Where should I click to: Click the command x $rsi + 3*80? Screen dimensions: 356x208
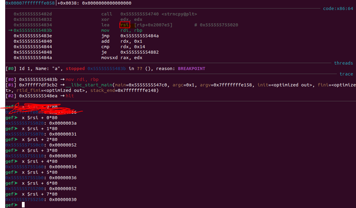pyautogui.click(x=40, y=150)
